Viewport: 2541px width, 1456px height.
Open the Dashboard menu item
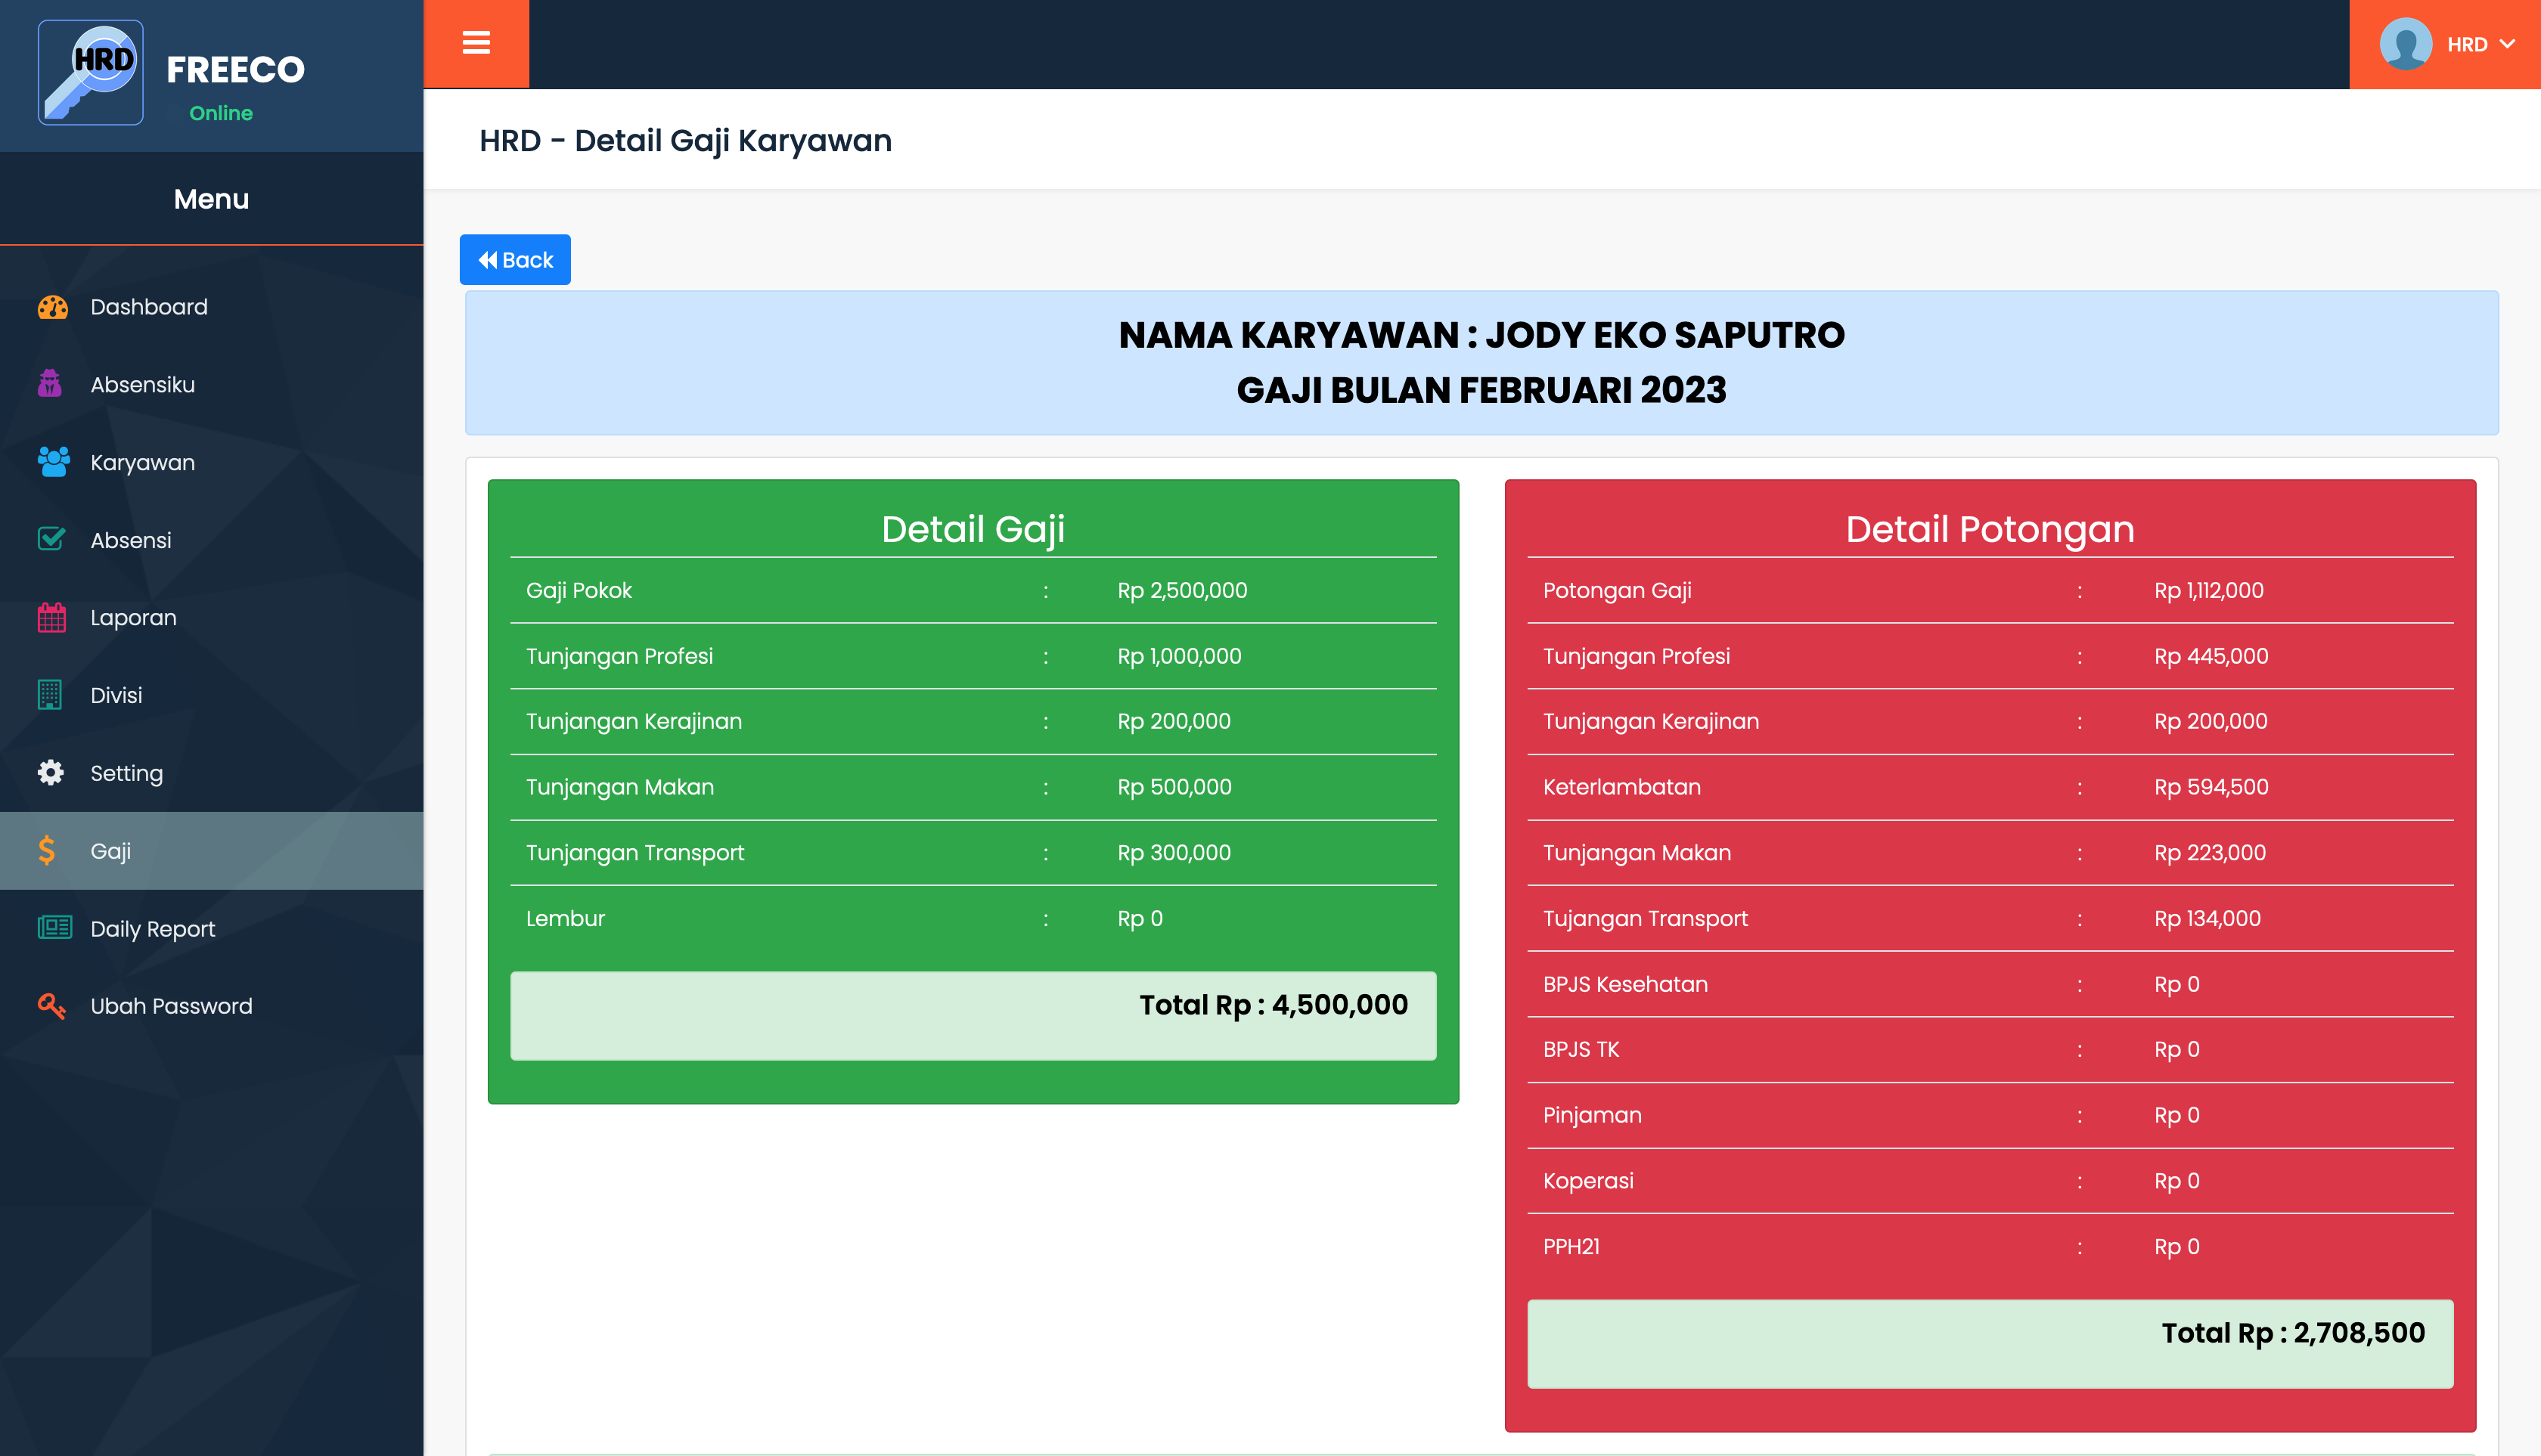coord(211,307)
